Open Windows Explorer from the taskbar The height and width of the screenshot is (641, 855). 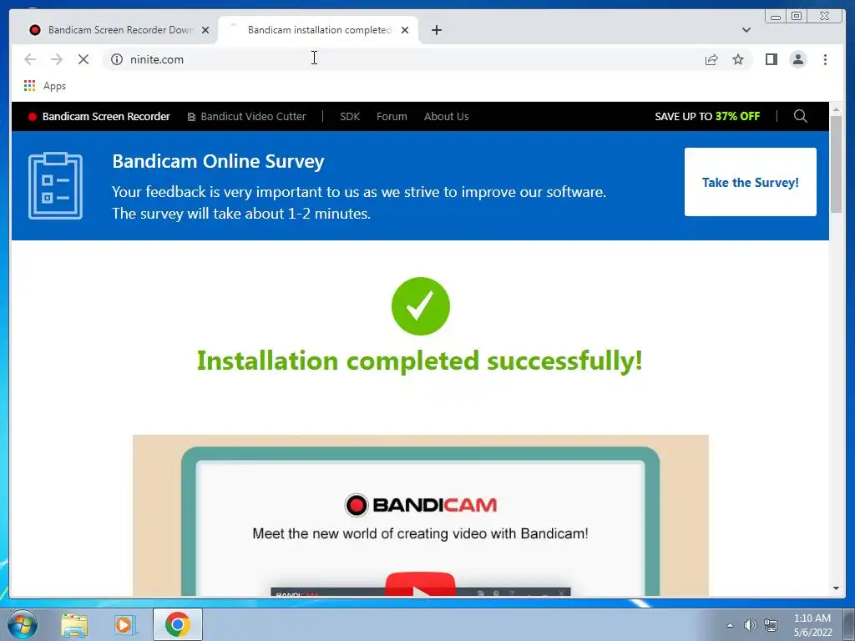coord(74,624)
